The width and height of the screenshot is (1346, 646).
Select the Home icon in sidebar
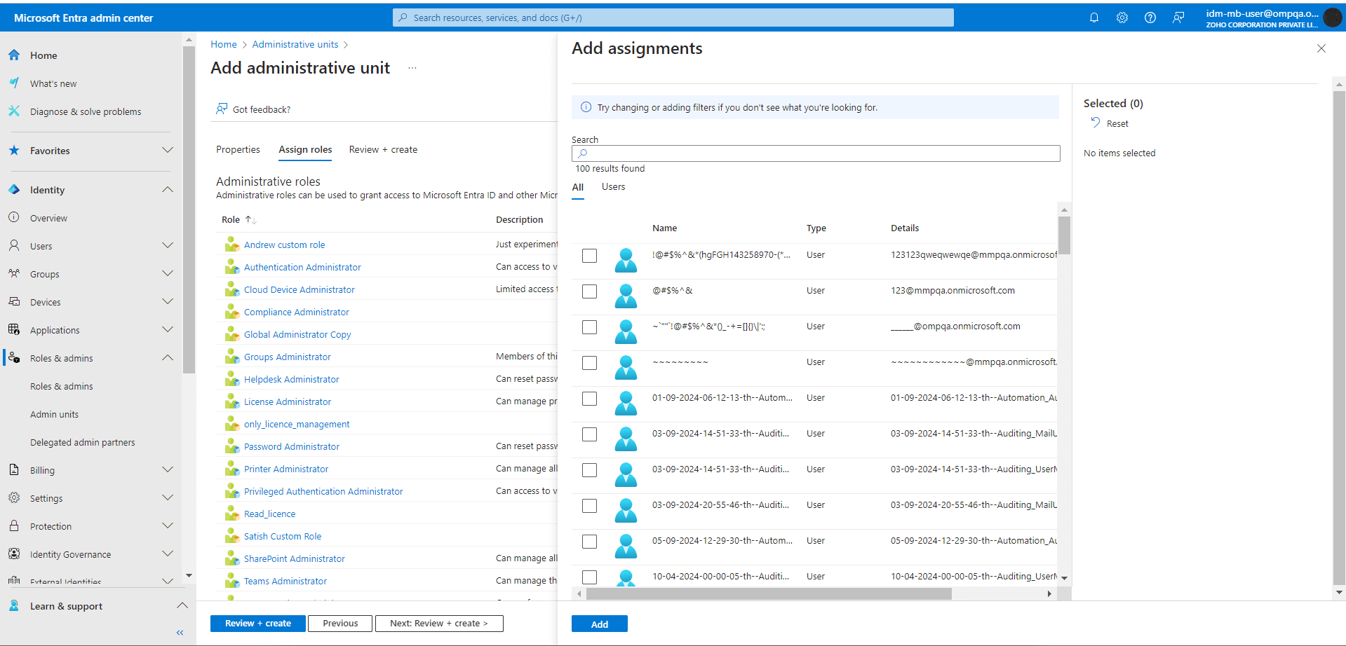pyautogui.click(x=14, y=55)
